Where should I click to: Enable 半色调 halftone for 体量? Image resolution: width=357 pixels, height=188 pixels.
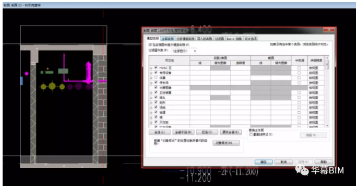[299, 78]
